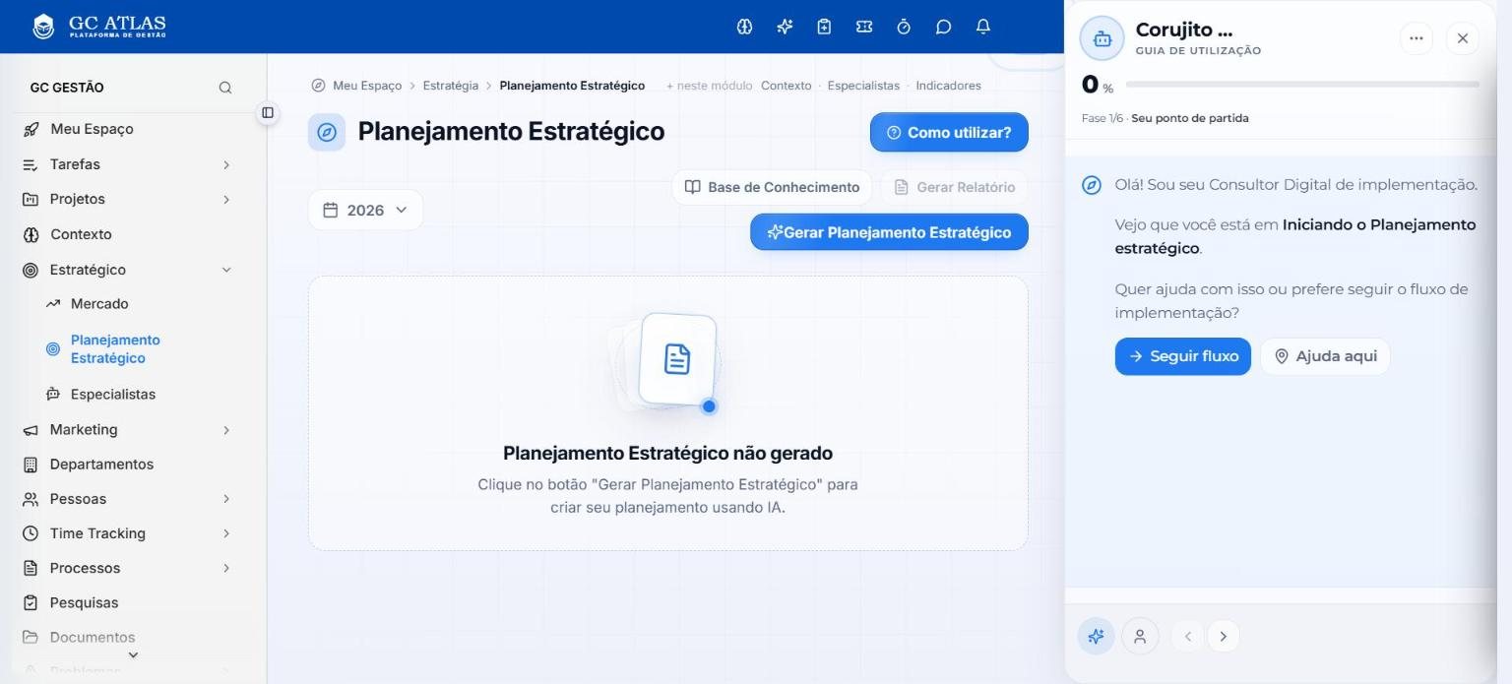The width and height of the screenshot is (1512, 684).
Task: Expand the Time Tracking chevron
Action: click(225, 533)
